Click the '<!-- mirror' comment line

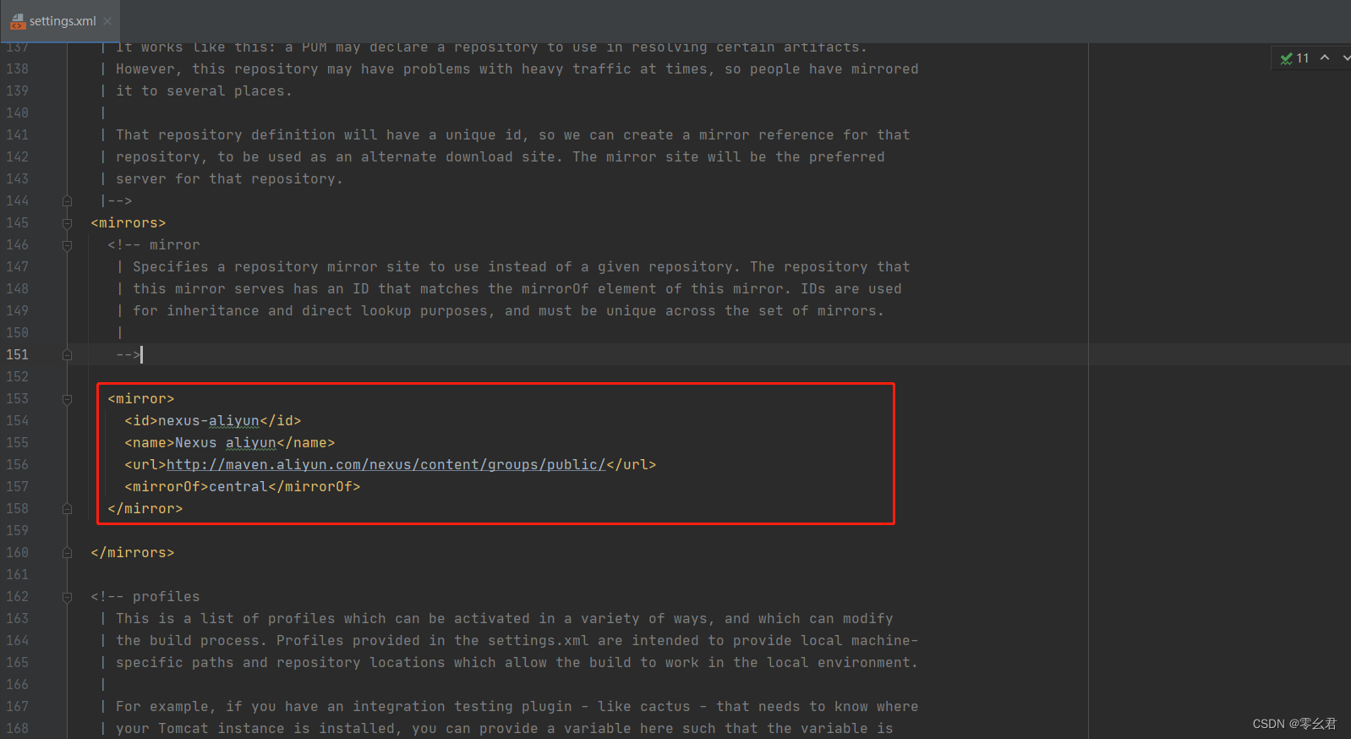pyautogui.click(x=154, y=245)
